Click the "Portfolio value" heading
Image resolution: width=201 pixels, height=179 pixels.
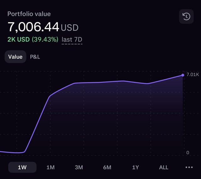pos(29,14)
